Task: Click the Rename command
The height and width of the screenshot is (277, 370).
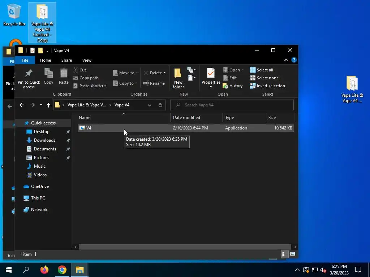Action: tap(154, 83)
